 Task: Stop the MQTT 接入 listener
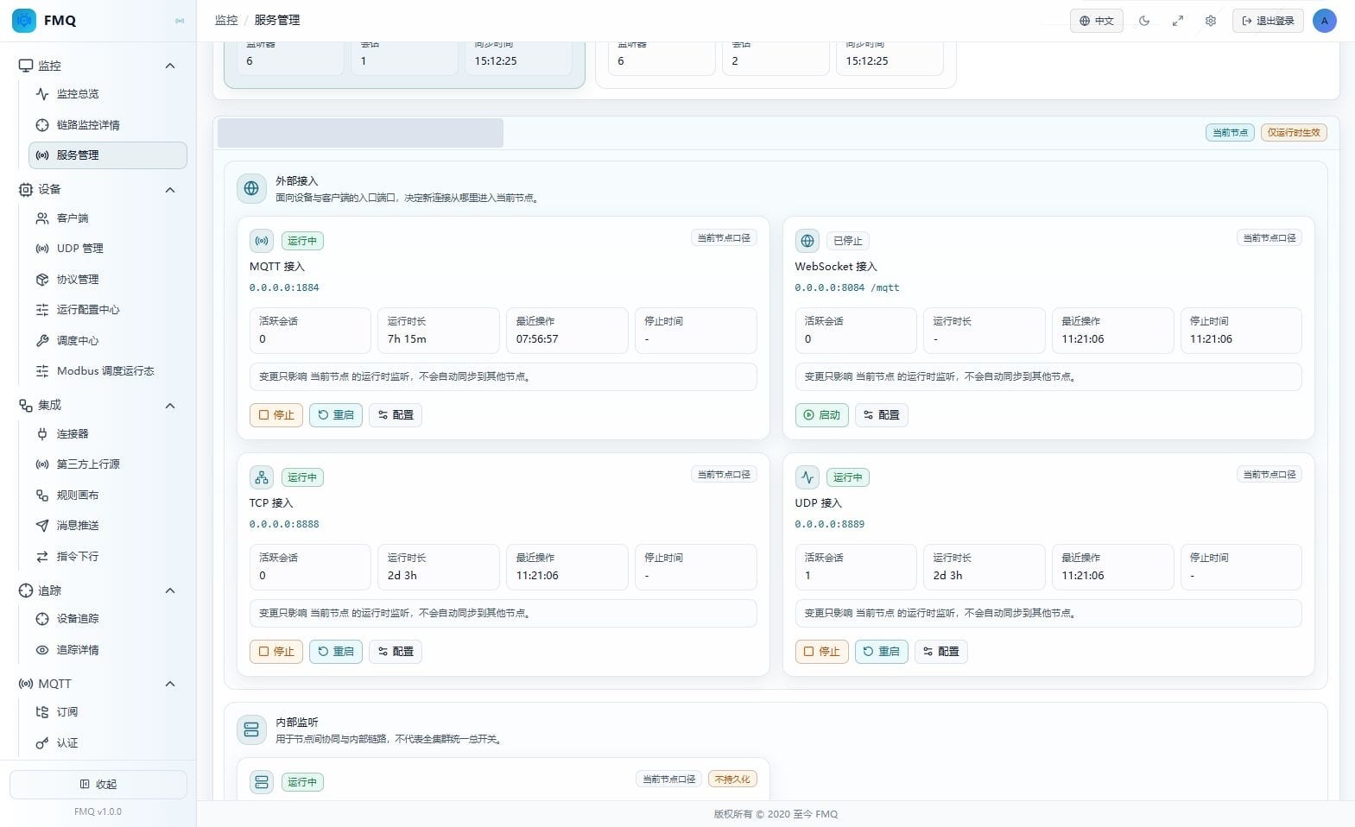click(276, 414)
